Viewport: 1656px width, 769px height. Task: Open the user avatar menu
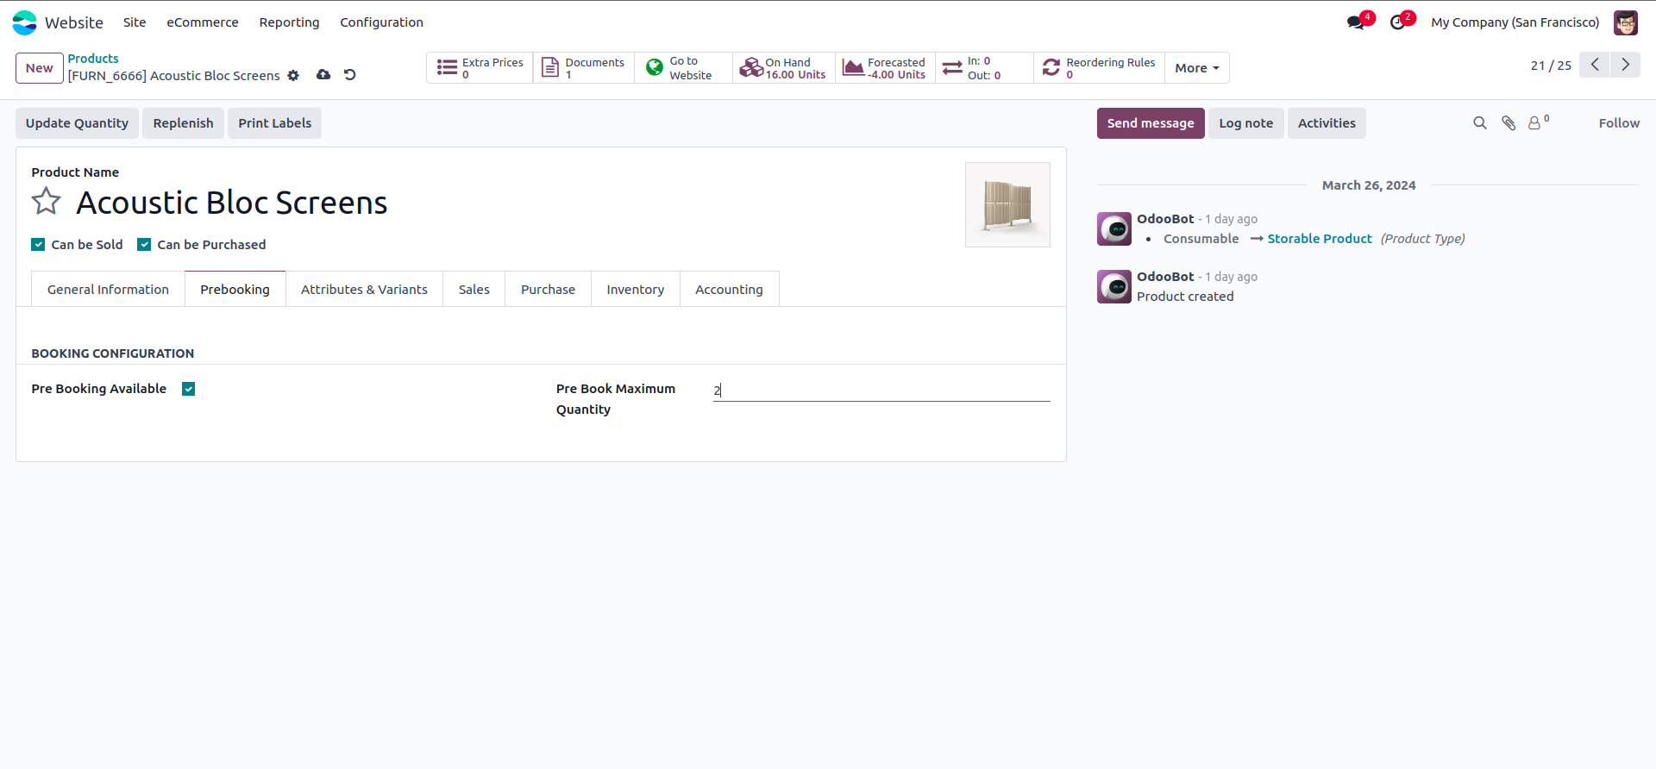1626,22
